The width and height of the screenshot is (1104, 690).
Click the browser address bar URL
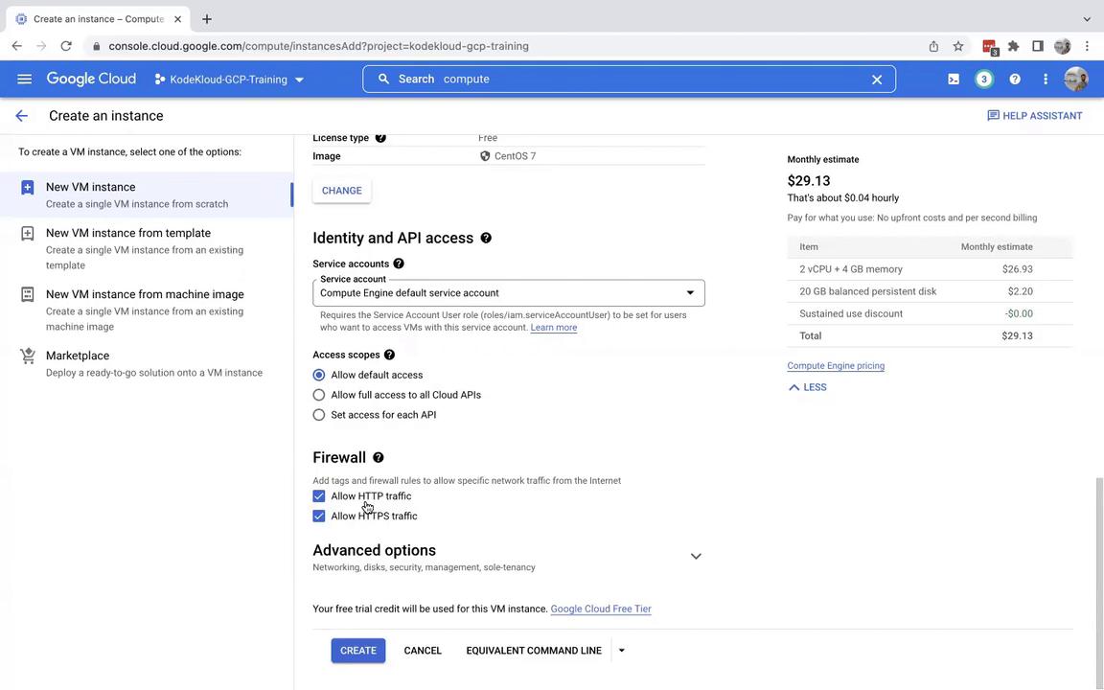coord(318,46)
